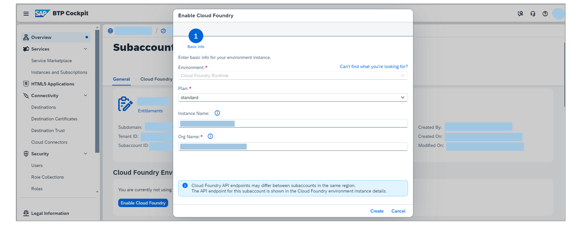Open Service Marketplace in sidebar

click(x=51, y=61)
